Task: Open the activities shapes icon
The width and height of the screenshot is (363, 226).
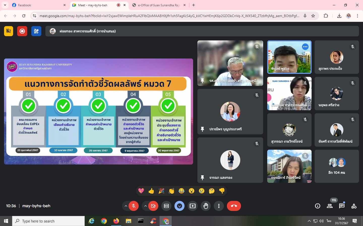Action: tap(354, 206)
